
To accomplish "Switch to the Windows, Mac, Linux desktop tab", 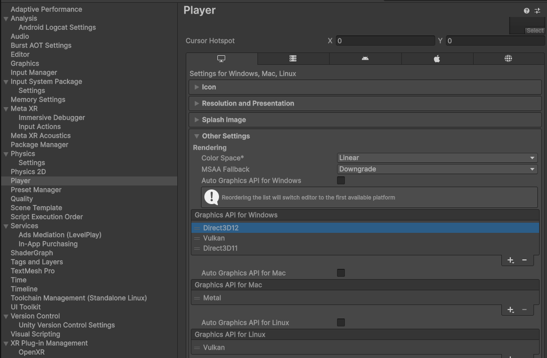I will (x=221, y=59).
